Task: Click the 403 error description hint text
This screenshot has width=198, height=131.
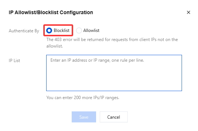Action: coord(112,43)
